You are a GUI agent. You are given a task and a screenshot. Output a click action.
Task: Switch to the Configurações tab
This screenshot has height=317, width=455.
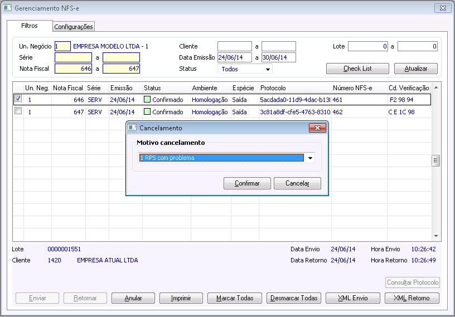(x=74, y=27)
